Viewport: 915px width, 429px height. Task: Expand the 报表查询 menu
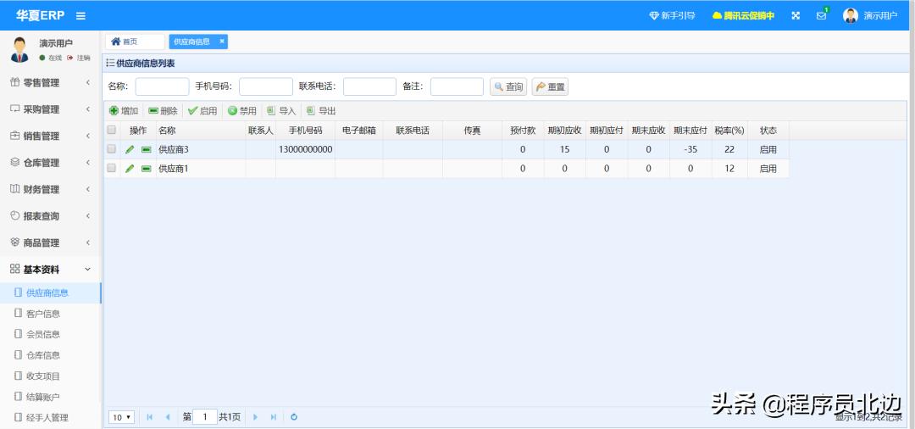pyautogui.click(x=50, y=216)
